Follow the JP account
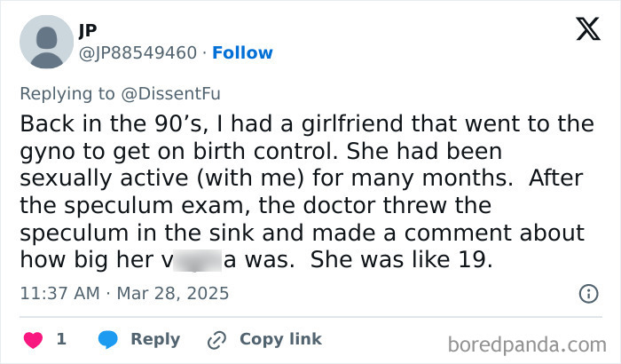Screen dimensions: 621x364 242,52
